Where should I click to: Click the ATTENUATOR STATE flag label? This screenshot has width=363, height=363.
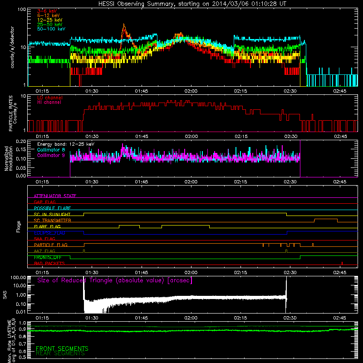tap(55, 196)
